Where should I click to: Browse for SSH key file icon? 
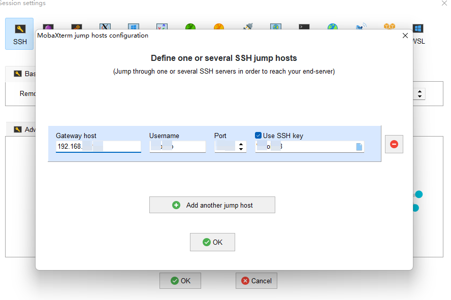[x=359, y=147]
